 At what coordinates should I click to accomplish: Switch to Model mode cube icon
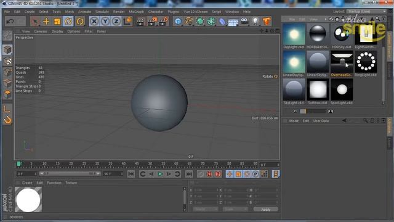[x=7, y=50]
